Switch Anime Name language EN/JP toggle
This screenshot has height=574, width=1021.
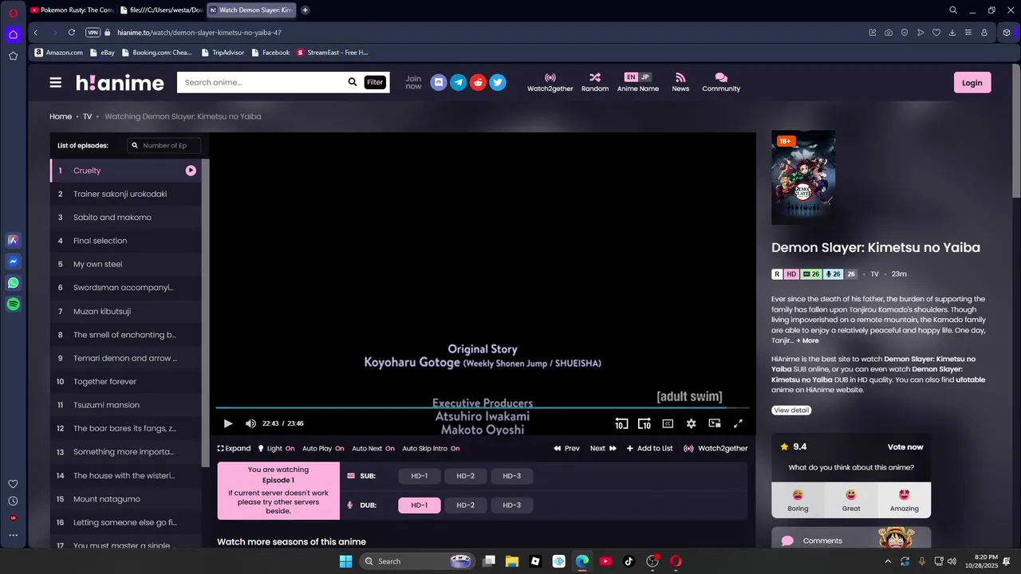point(638,77)
